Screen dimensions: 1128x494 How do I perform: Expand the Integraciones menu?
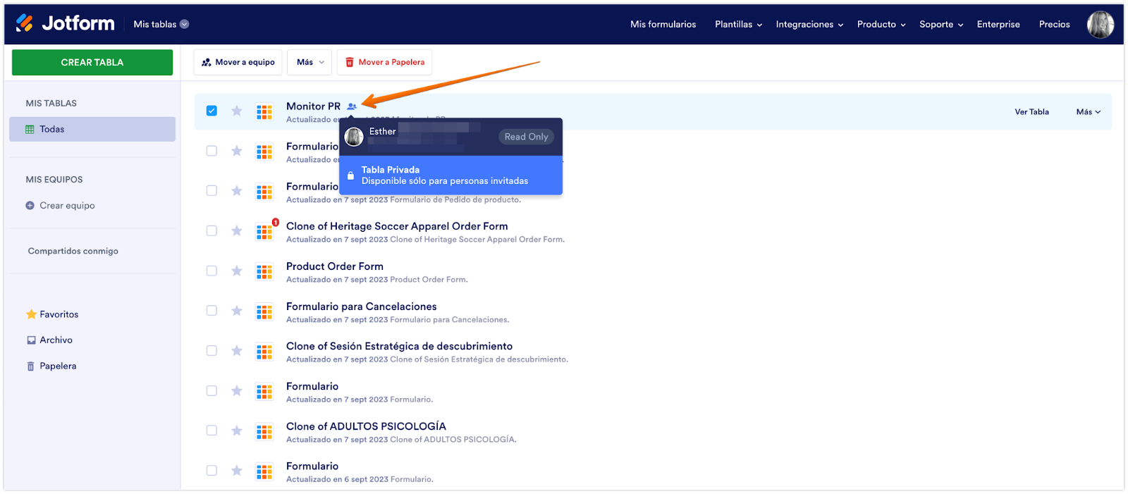pos(809,24)
